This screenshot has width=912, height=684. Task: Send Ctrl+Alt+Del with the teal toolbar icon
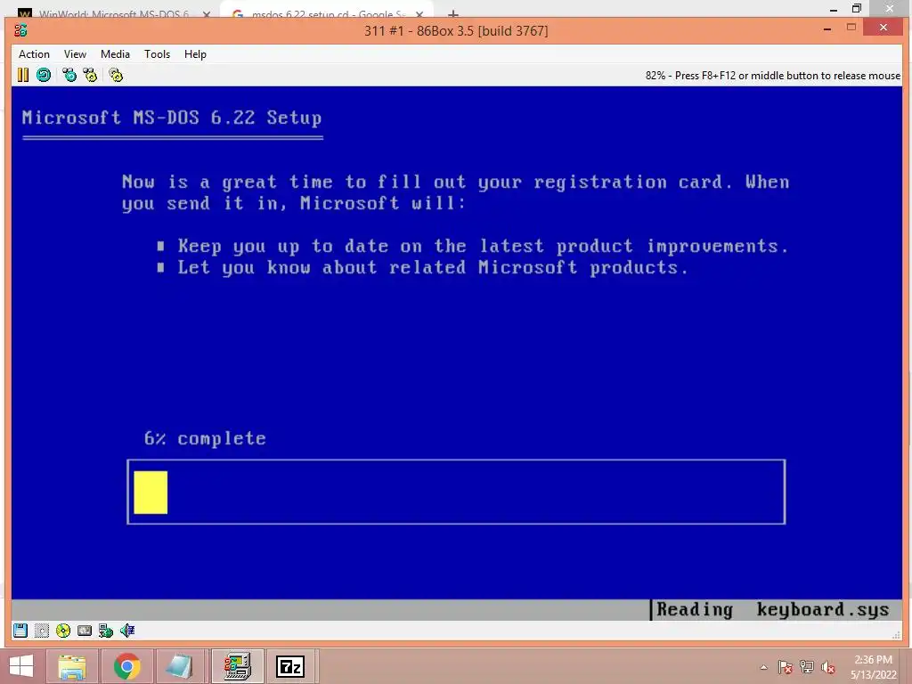click(69, 75)
